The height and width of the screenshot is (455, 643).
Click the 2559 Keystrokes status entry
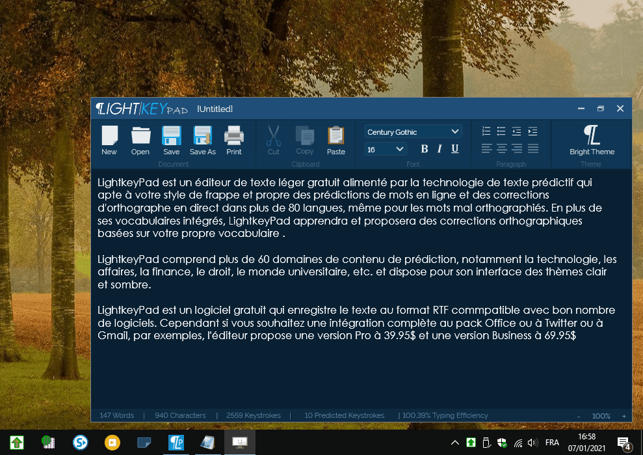point(254,415)
